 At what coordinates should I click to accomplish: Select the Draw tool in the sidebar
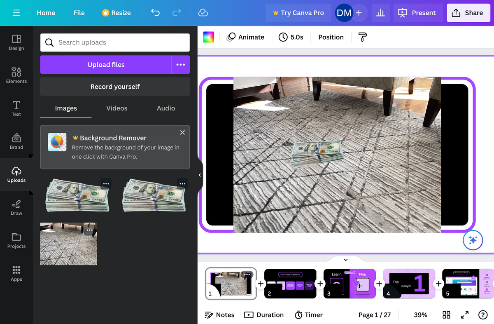[x=16, y=207]
